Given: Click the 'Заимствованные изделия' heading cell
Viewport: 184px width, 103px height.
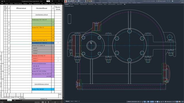Looking at the screenshot, I should click(41, 84).
